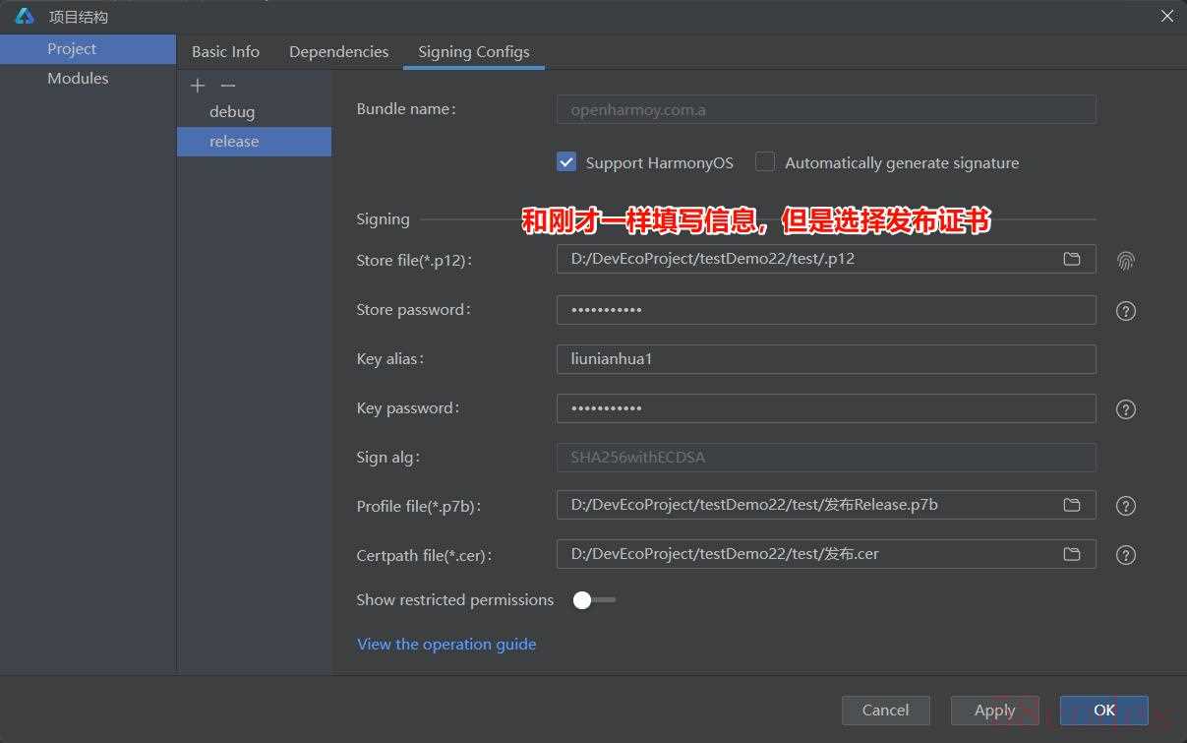Focus the Profile file path field
This screenshot has height=743, width=1187.
coord(826,505)
